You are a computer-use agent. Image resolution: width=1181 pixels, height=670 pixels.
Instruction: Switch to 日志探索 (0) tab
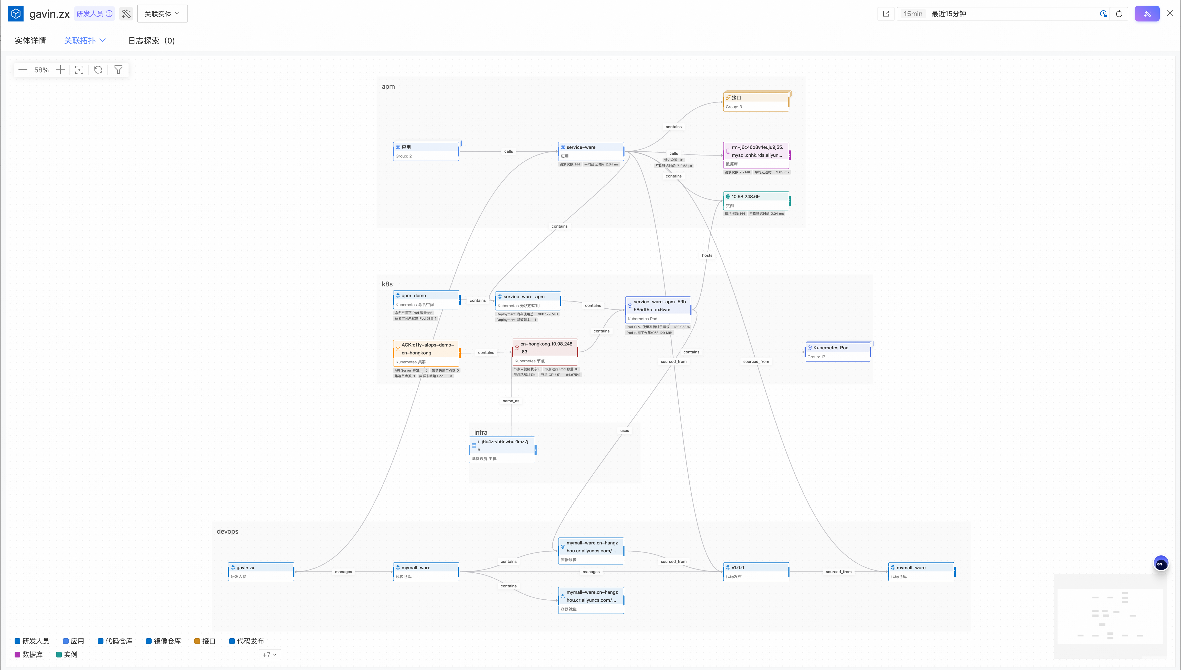point(151,40)
